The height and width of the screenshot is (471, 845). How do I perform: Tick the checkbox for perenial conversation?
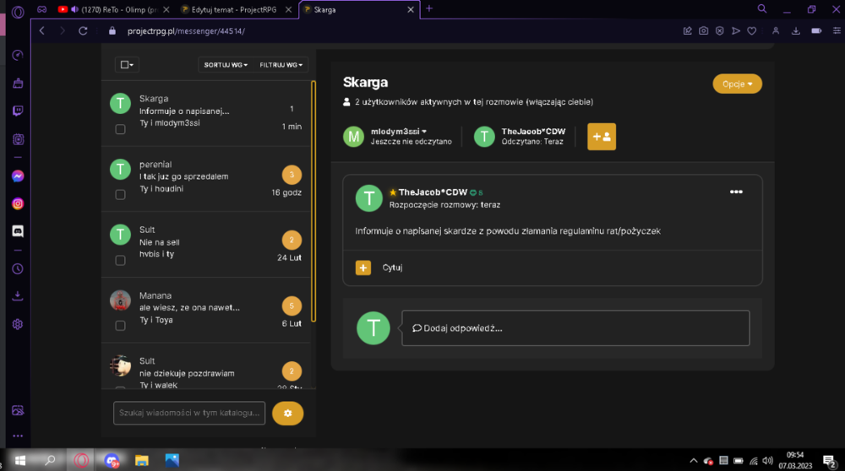120,194
